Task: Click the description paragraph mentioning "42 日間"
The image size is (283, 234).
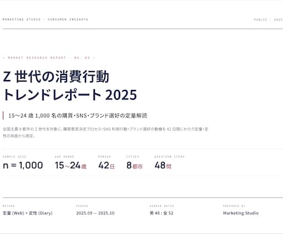Action: (x=105, y=132)
